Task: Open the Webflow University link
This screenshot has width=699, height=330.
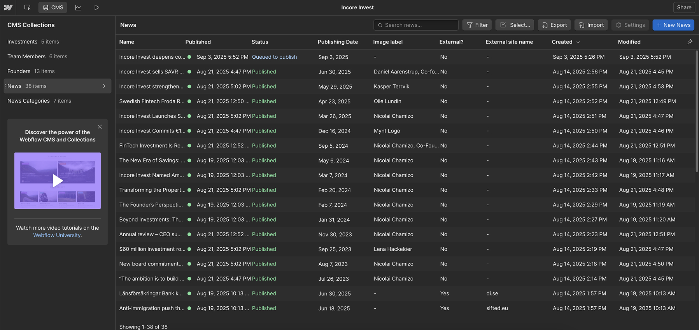Action: (x=57, y=235)
